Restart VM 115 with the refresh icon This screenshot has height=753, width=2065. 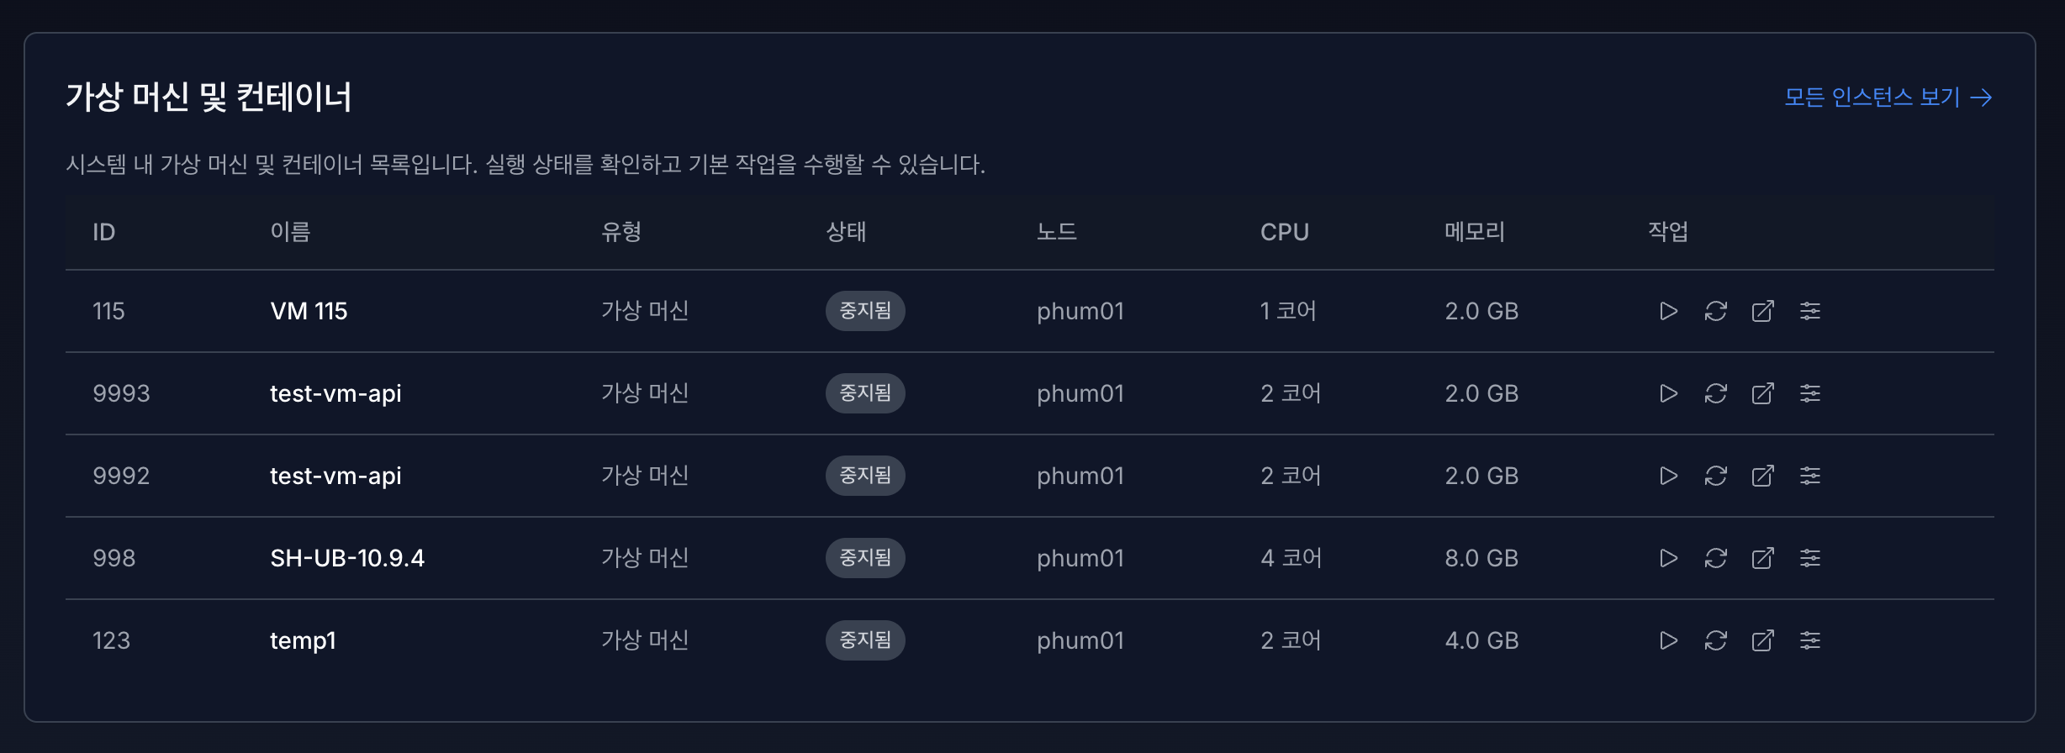coord(1716,311)
